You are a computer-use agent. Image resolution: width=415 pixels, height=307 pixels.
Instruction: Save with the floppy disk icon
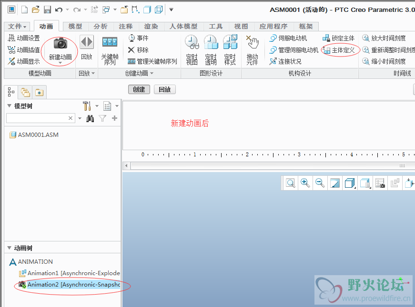tap(47, 10)
